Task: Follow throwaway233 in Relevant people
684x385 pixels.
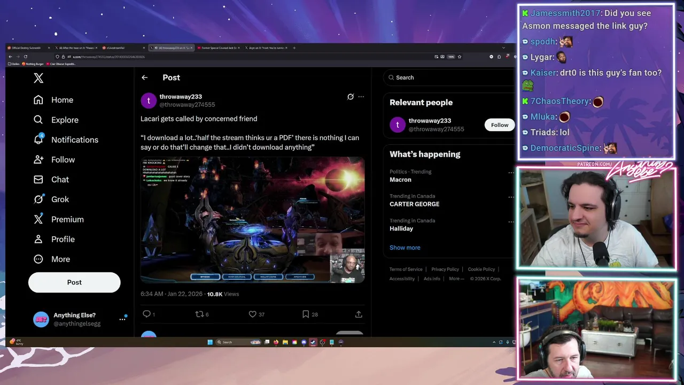Action: click(500, 125)
